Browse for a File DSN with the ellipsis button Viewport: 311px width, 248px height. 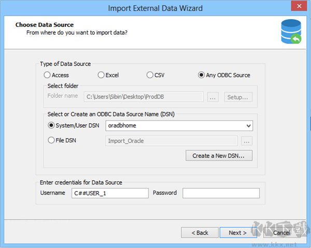[247, 140]
